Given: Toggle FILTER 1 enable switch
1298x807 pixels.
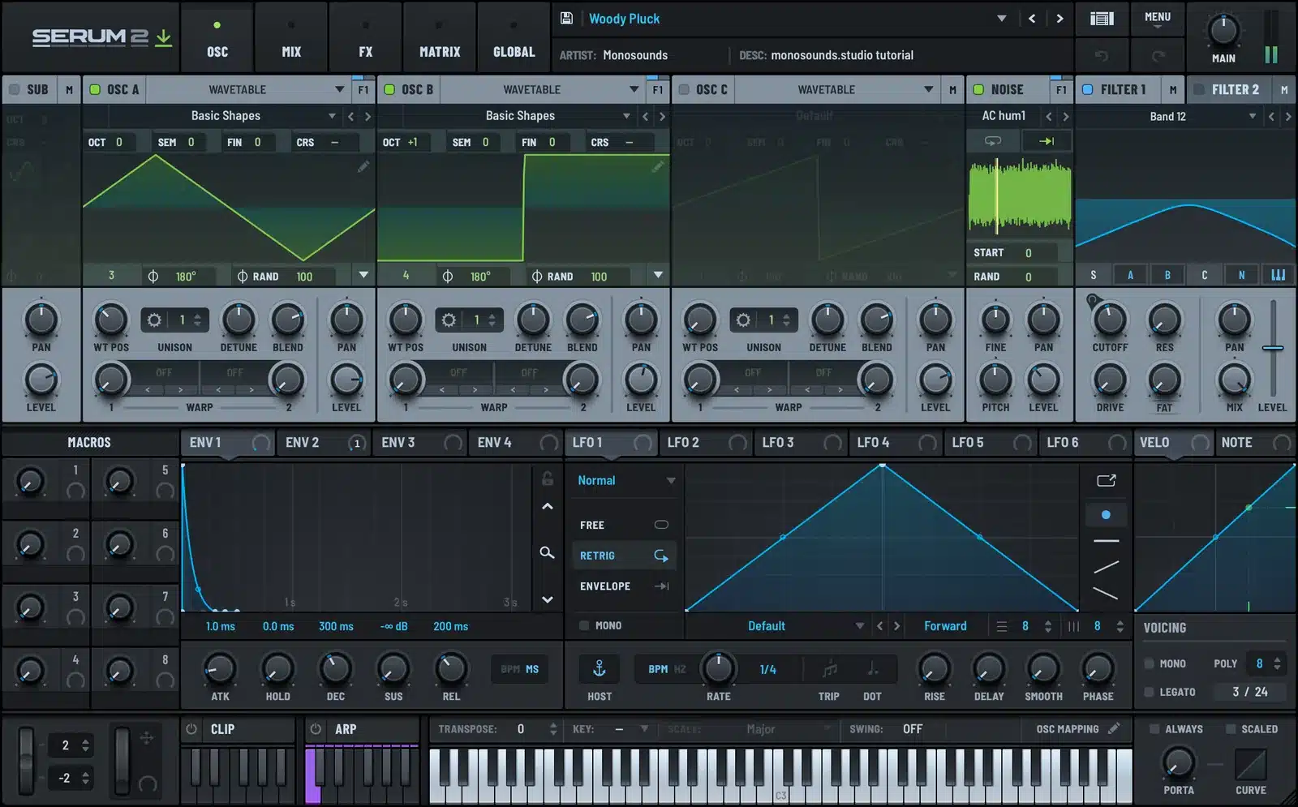Looking at the screenshot, I should [x=1088, y=89].
